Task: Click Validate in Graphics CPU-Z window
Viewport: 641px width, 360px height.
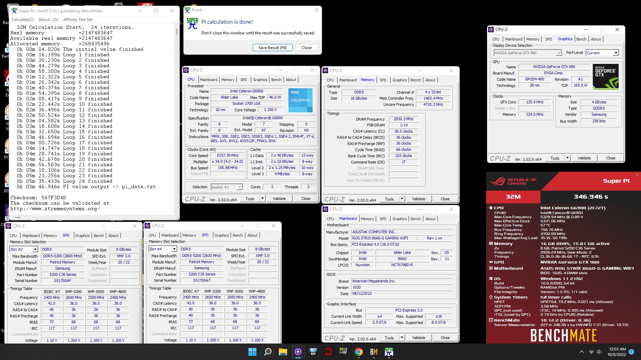Action: 584,158
